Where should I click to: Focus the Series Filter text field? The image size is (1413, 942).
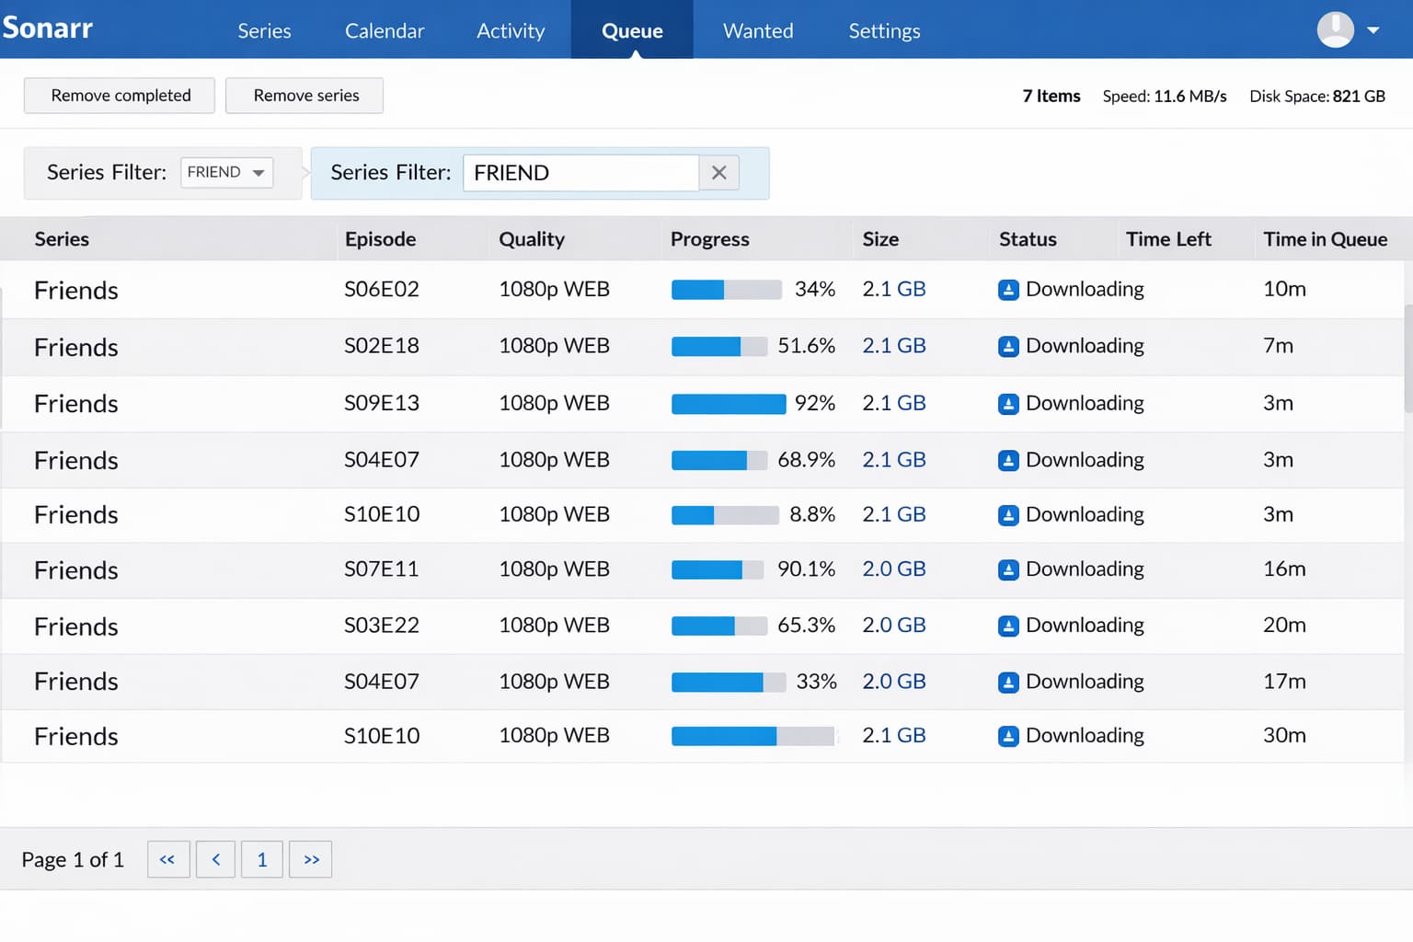tap(580, 173)
